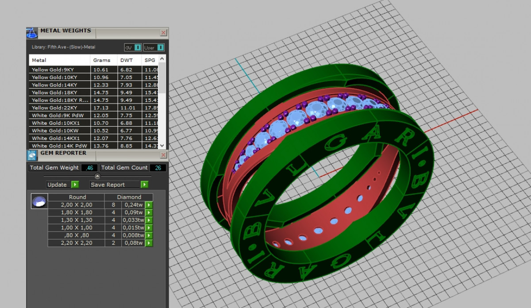Select the Yellow Gold:18KY row
Screen dimensions: 531x308
click(60, 92)
